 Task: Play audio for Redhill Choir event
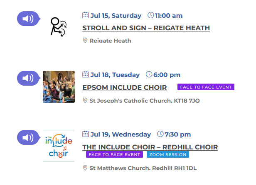click(x=29, y=137)
